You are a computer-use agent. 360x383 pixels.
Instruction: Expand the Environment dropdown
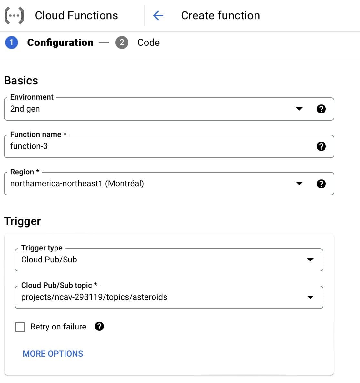299,109
